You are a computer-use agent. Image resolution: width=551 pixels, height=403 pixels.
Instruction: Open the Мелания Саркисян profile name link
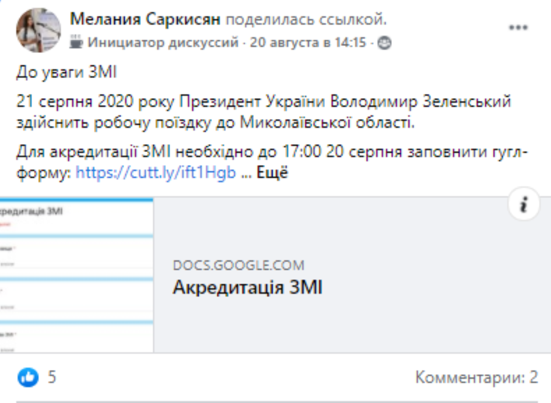pos(146,20)
